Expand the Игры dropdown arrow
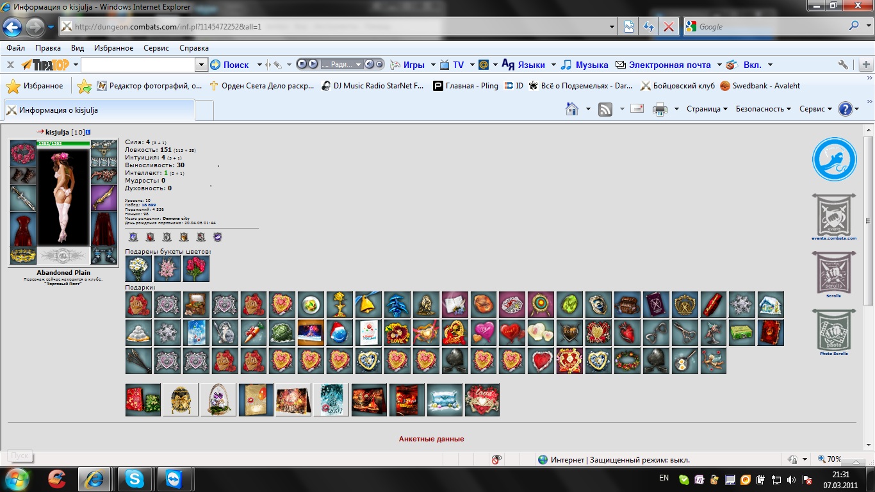Image resolution: width=875 pixels, height=492 pixels. 433,65
